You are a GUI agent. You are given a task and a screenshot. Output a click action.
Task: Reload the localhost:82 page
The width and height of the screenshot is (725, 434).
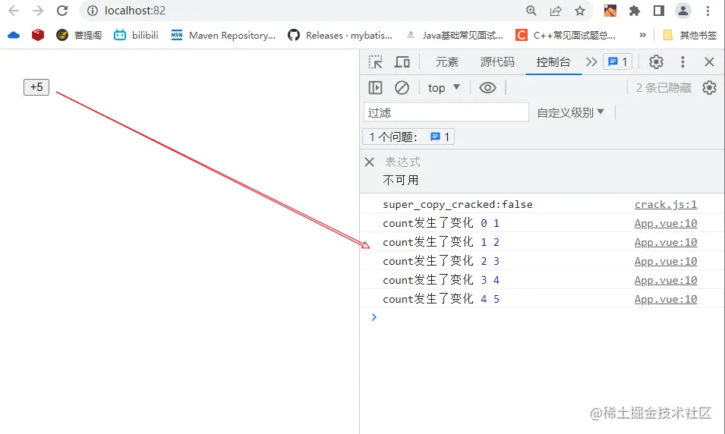62,11
